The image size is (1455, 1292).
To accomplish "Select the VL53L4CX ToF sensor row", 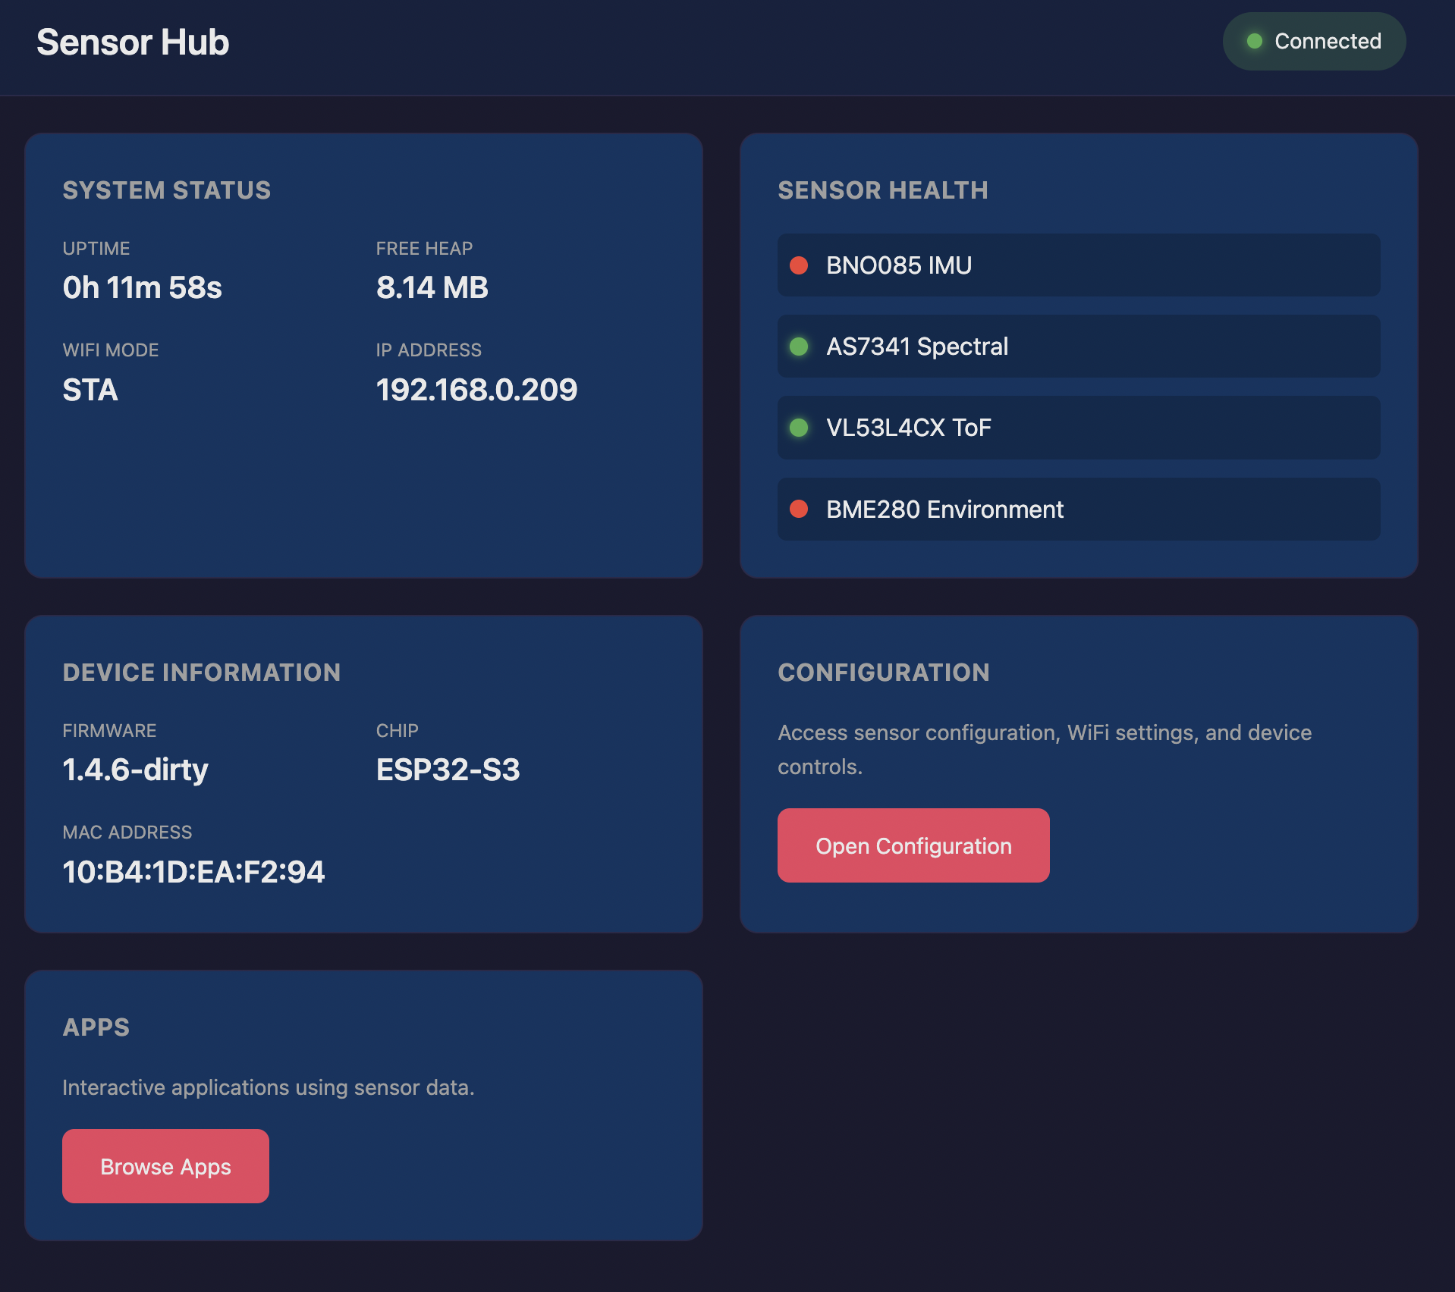I will click(1078, 428).
